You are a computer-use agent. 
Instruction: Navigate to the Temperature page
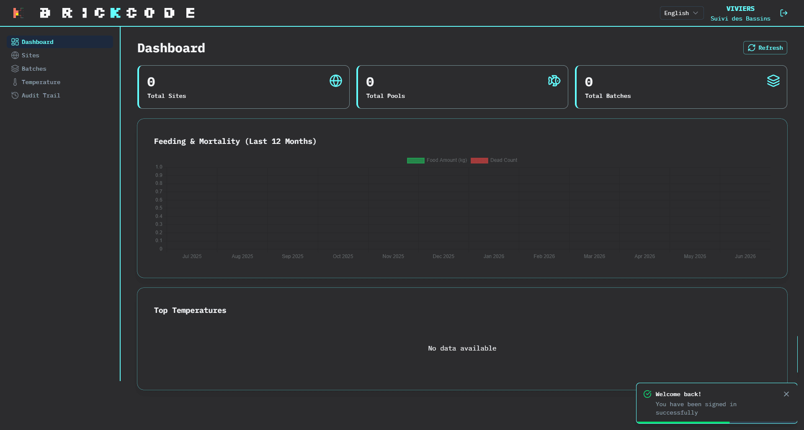click(60, 82)
